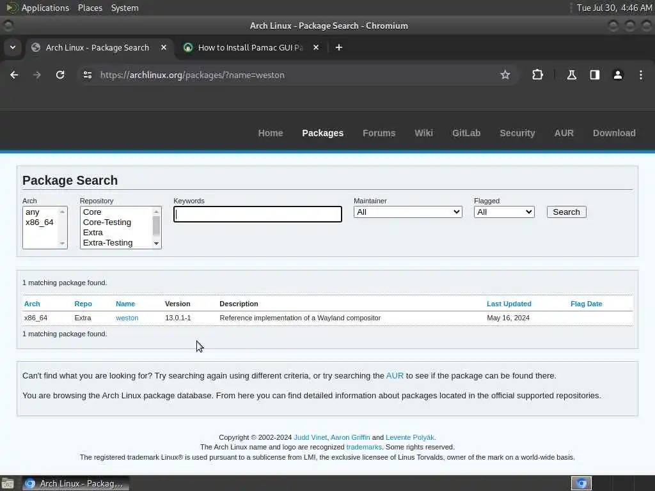Screen dimensions: 655x491
Task: Open the Levente Polyák footer link
Action: click(410, 437)
